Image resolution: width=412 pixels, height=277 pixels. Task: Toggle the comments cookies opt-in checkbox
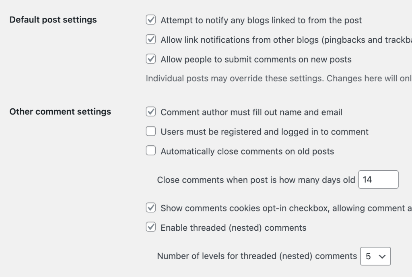pyautogui.click(x=151, y=208)
